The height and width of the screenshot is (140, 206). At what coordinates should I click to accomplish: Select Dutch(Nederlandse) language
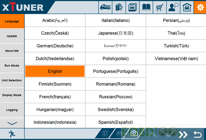click(x=55, y=58)
